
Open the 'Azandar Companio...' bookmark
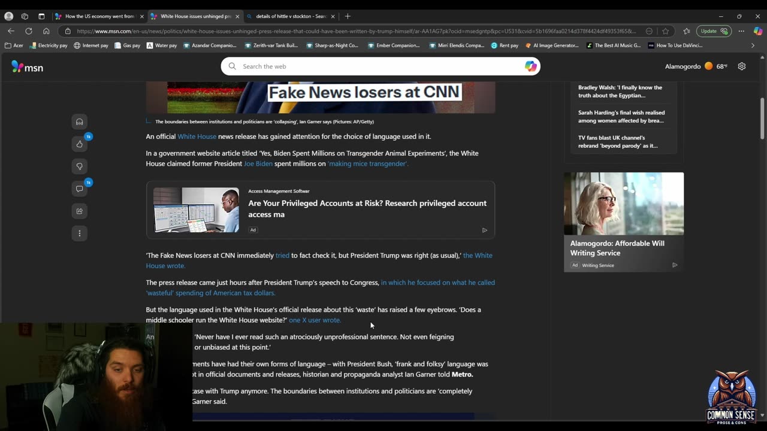coord(210,45)
